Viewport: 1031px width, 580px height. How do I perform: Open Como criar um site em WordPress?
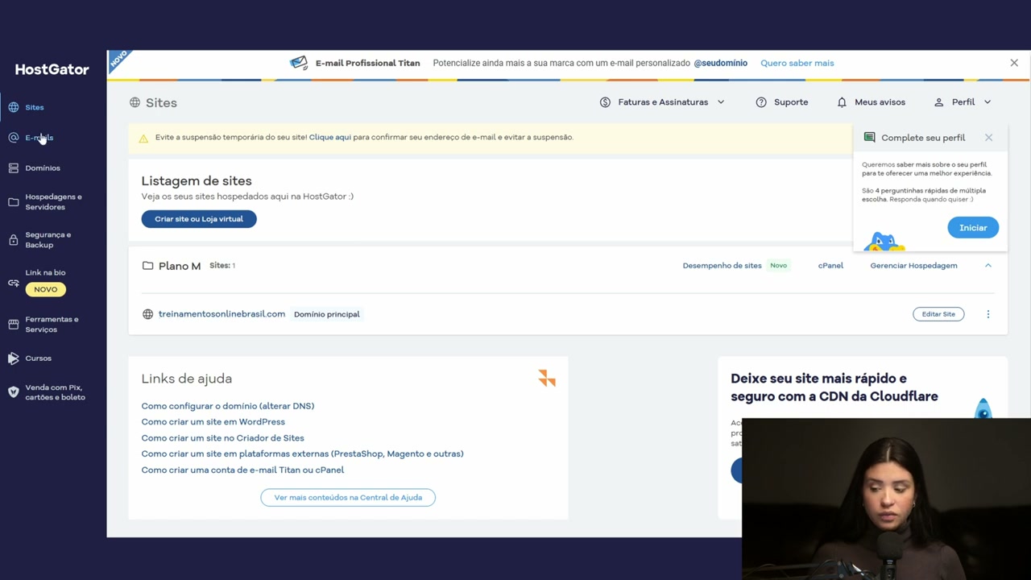(213, 422)
